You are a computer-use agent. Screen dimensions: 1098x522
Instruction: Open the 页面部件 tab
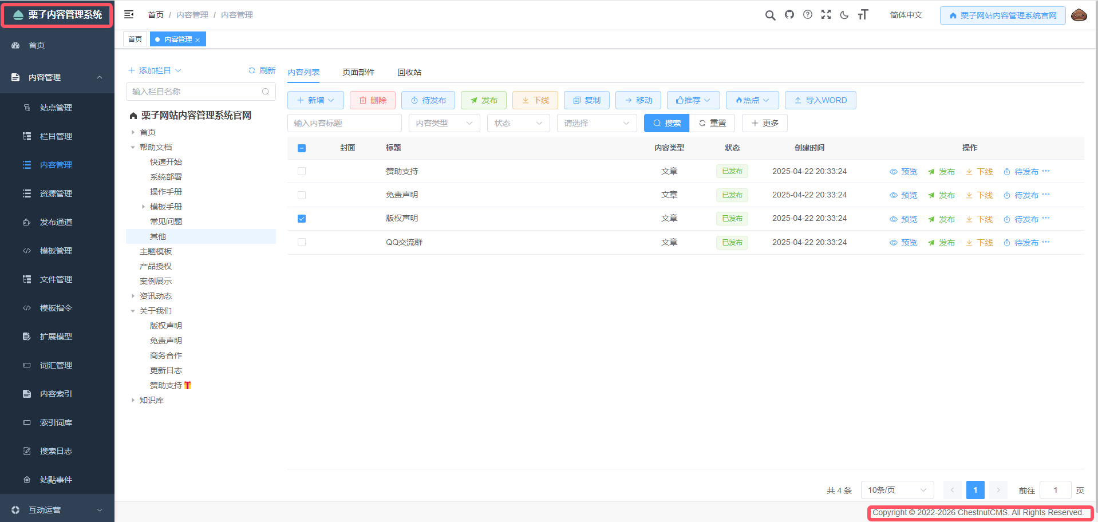pos(358,72)
